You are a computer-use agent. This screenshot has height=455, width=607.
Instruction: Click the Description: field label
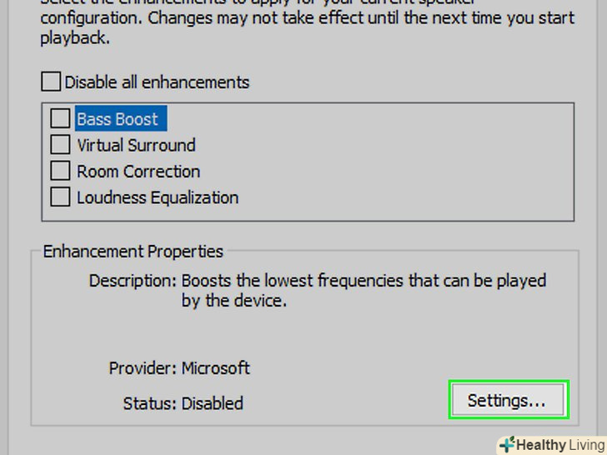133,281
